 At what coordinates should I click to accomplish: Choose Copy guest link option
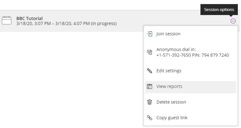click(x=191, y=118)
